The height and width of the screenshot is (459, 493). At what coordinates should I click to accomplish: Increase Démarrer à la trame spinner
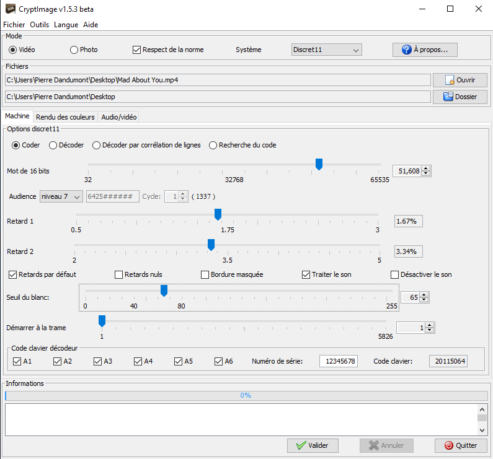pyautogui.click(x=430, y=325)
